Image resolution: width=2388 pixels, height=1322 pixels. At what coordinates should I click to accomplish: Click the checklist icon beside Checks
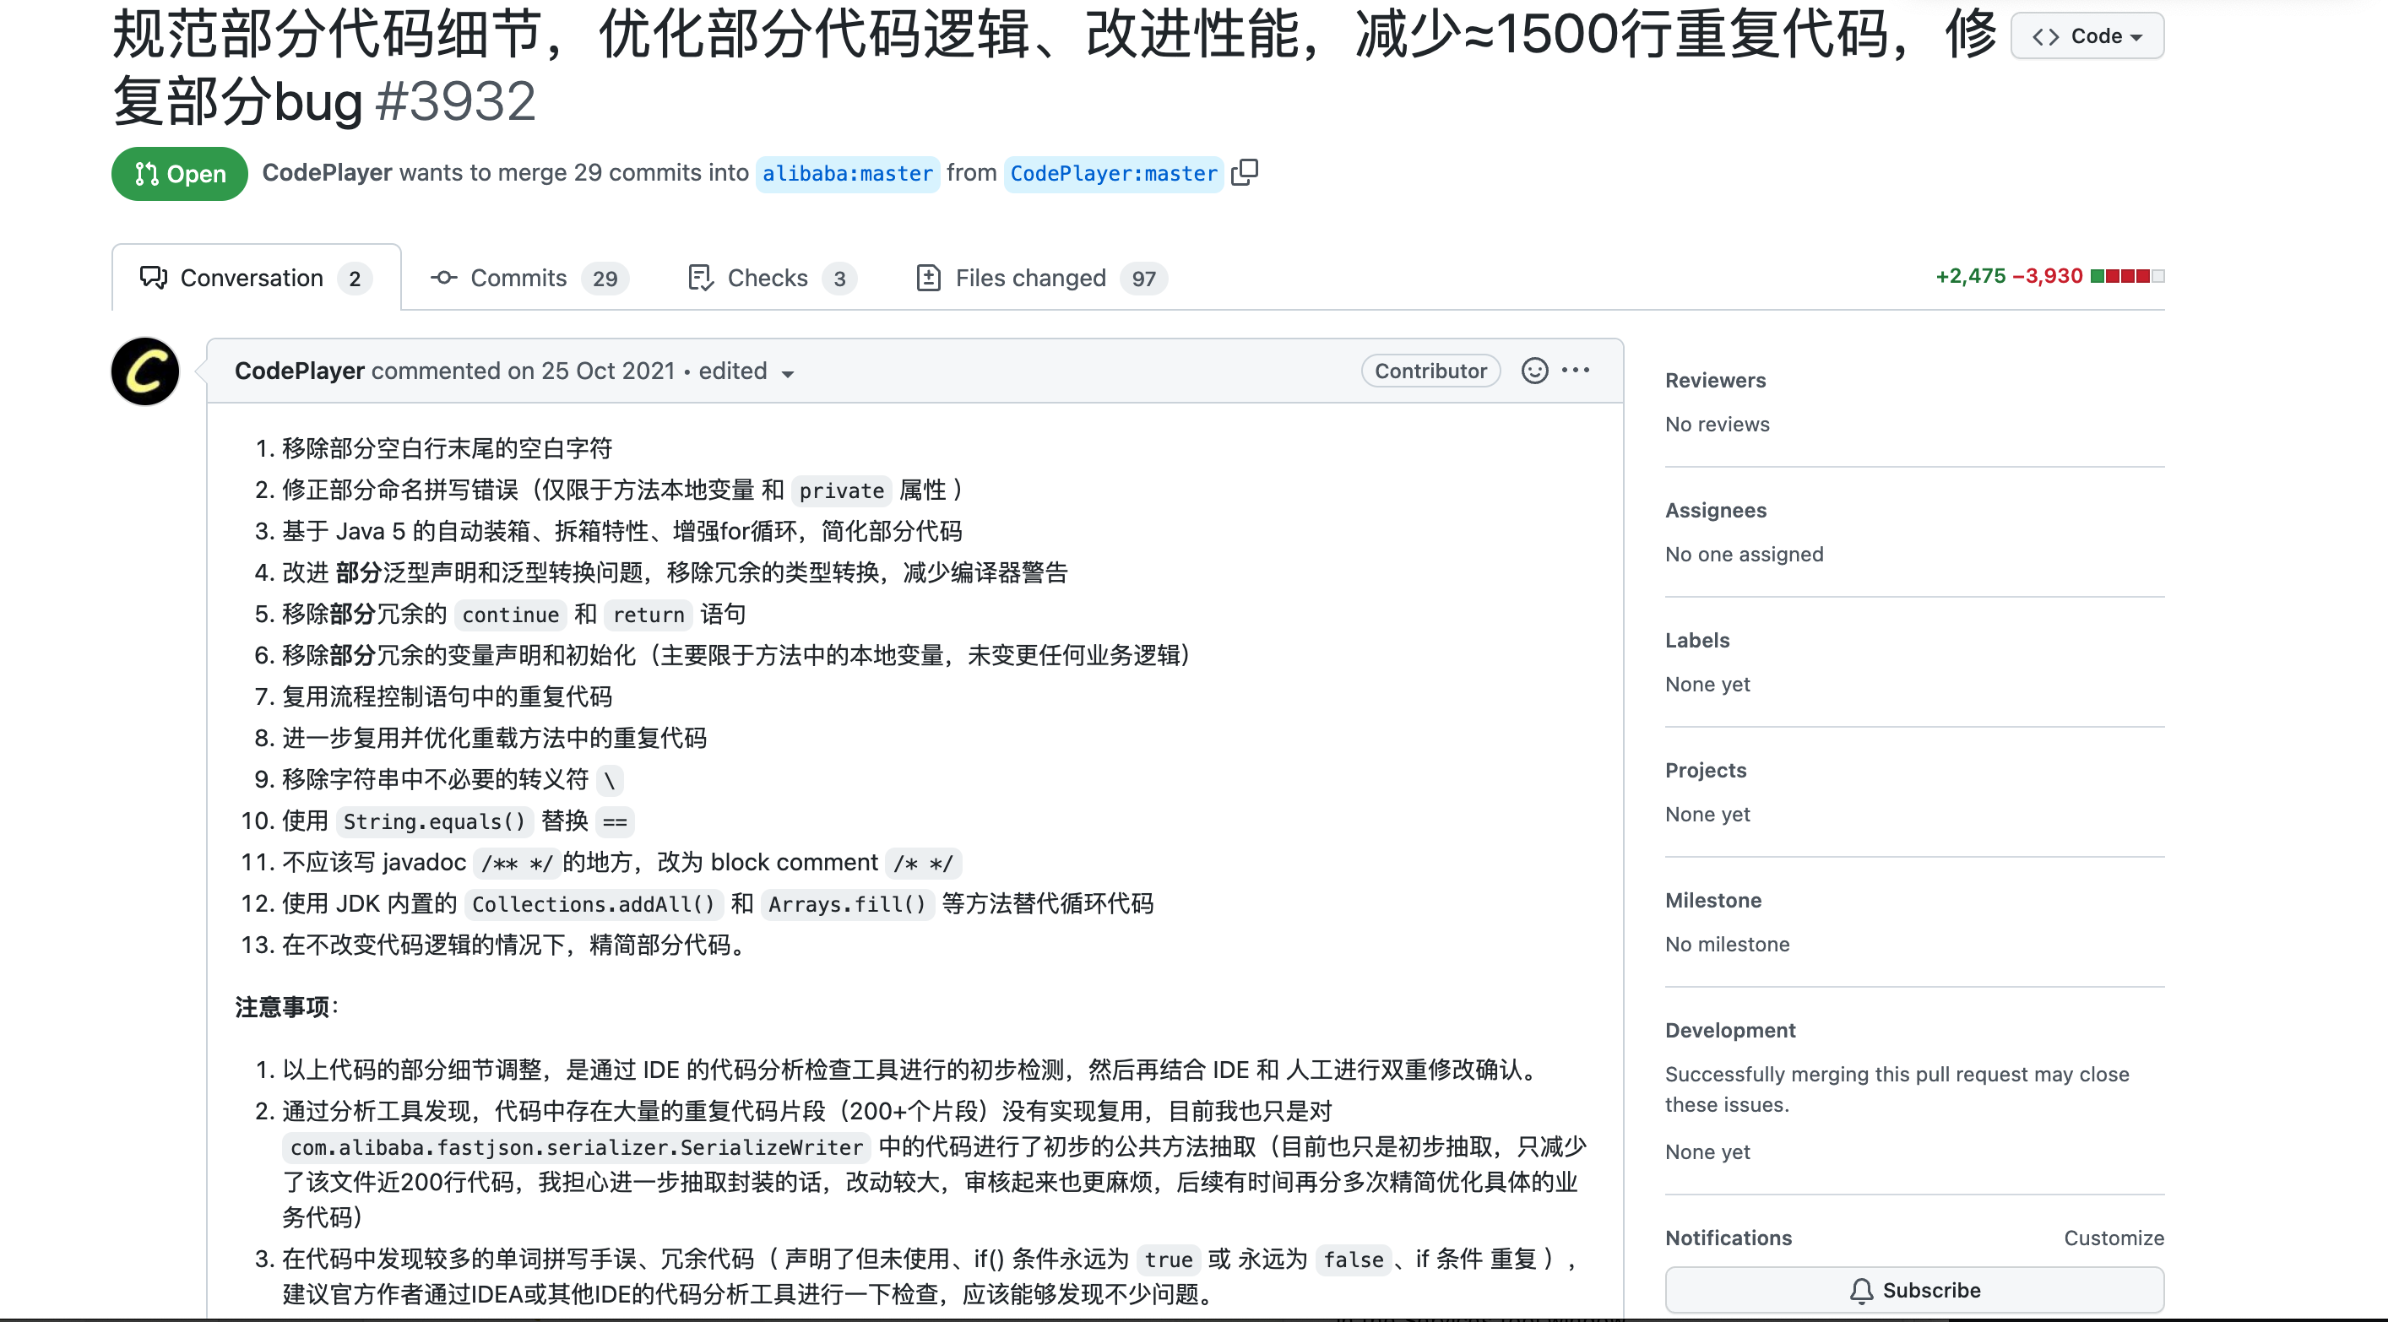pos(700,277)
